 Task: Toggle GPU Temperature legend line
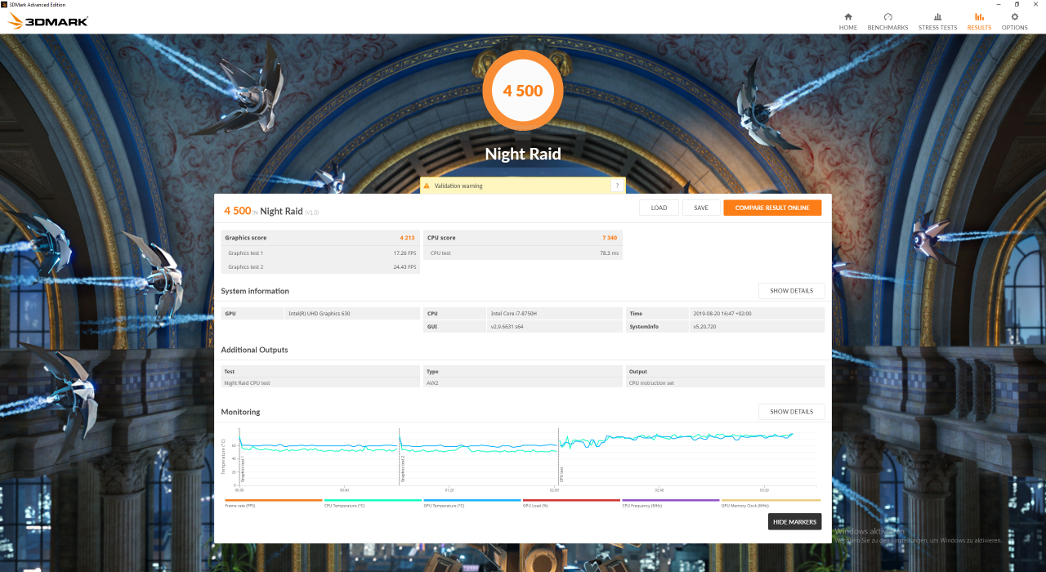click(472, 503)
